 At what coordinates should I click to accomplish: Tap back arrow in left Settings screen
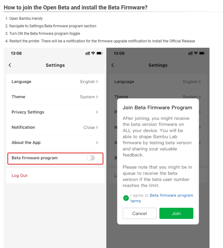click(10, 65)
